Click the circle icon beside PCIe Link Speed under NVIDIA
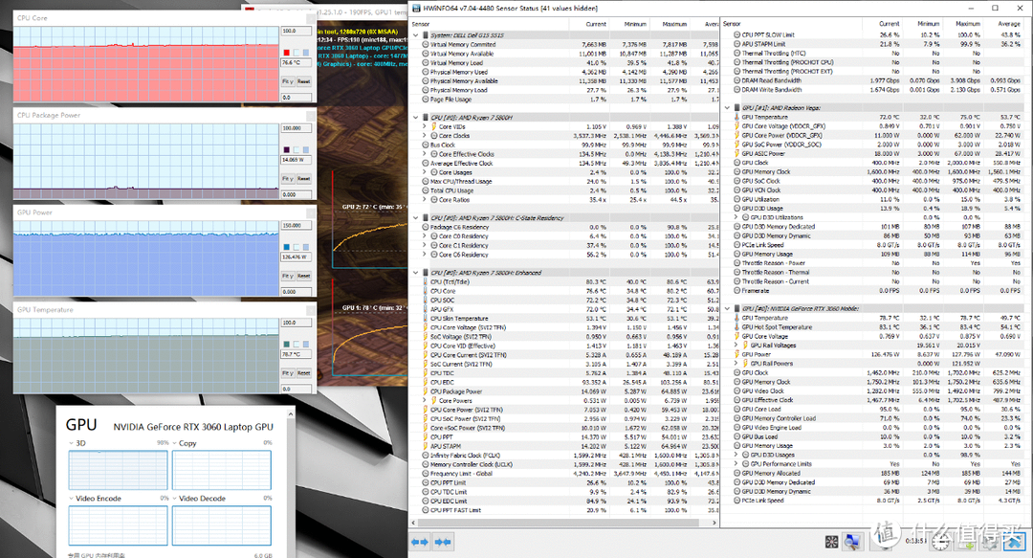Viewport: 1033px width, 558px height. pyautogui.click(x=736, y=501)
